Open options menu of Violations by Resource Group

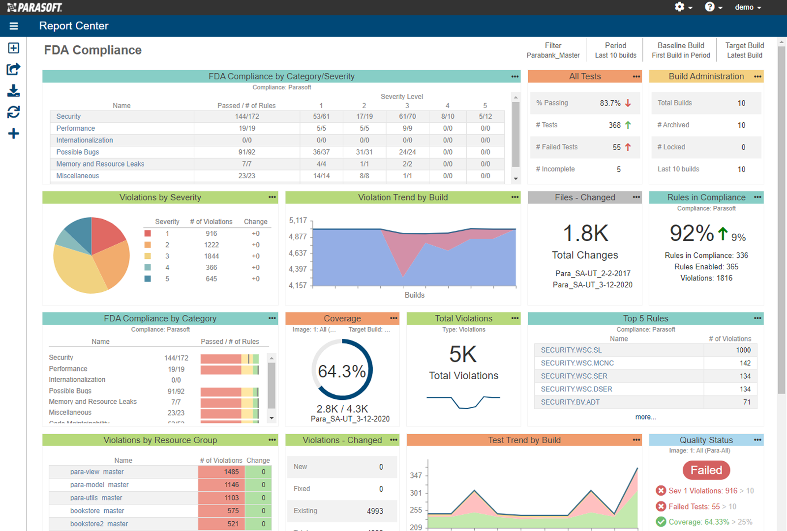272,440
